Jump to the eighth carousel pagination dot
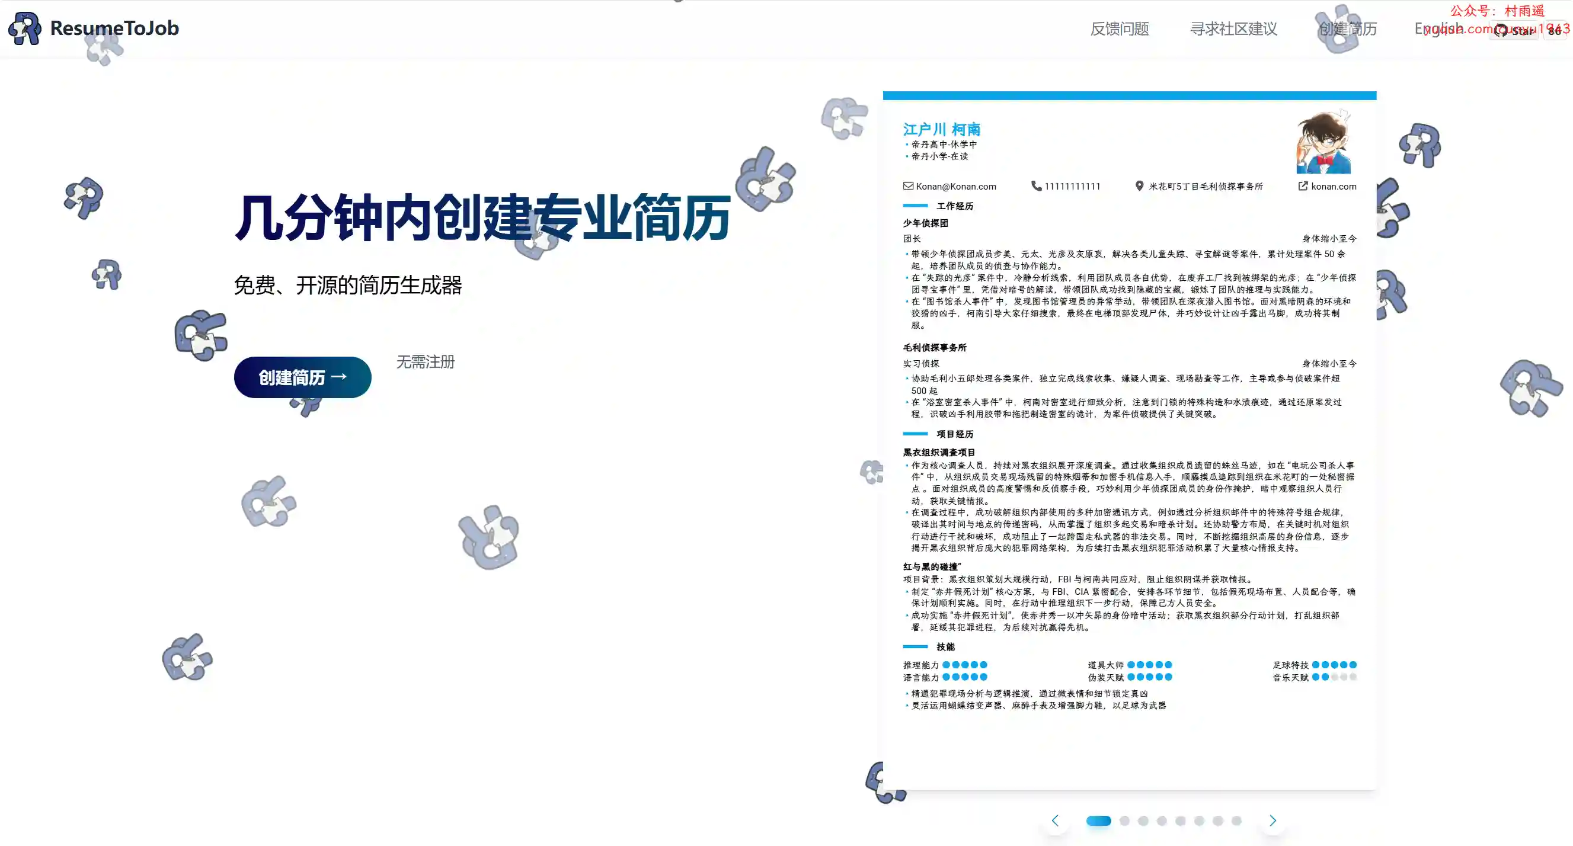The width and height of the screenshot is (1573, 846). [1236, 821]
